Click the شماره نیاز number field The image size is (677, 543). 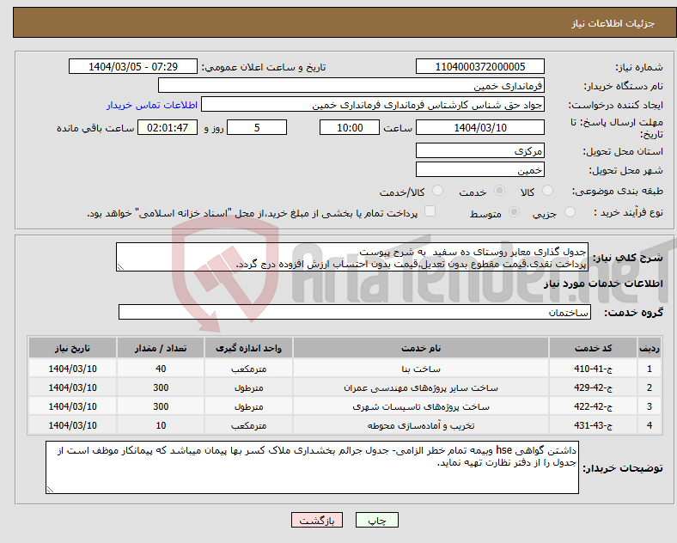(479, 66)
